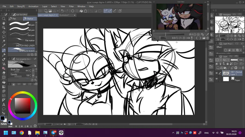The width and height of the screenshot is (245, 137).
Task: Toggle Clip to Layer Below
Action: 217,64
